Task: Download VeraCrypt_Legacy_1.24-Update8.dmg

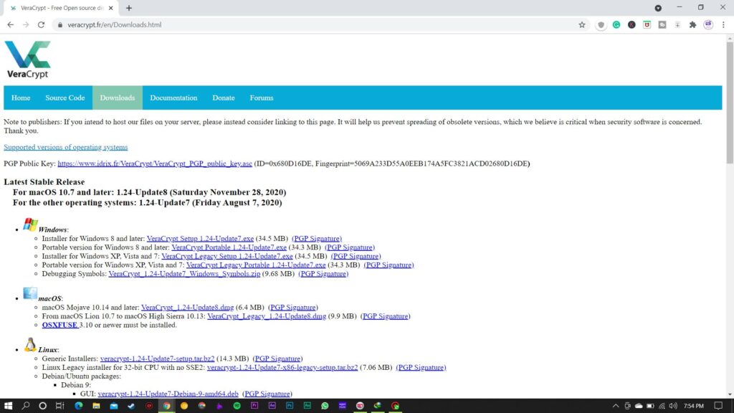Action: [x=267, y=316]
